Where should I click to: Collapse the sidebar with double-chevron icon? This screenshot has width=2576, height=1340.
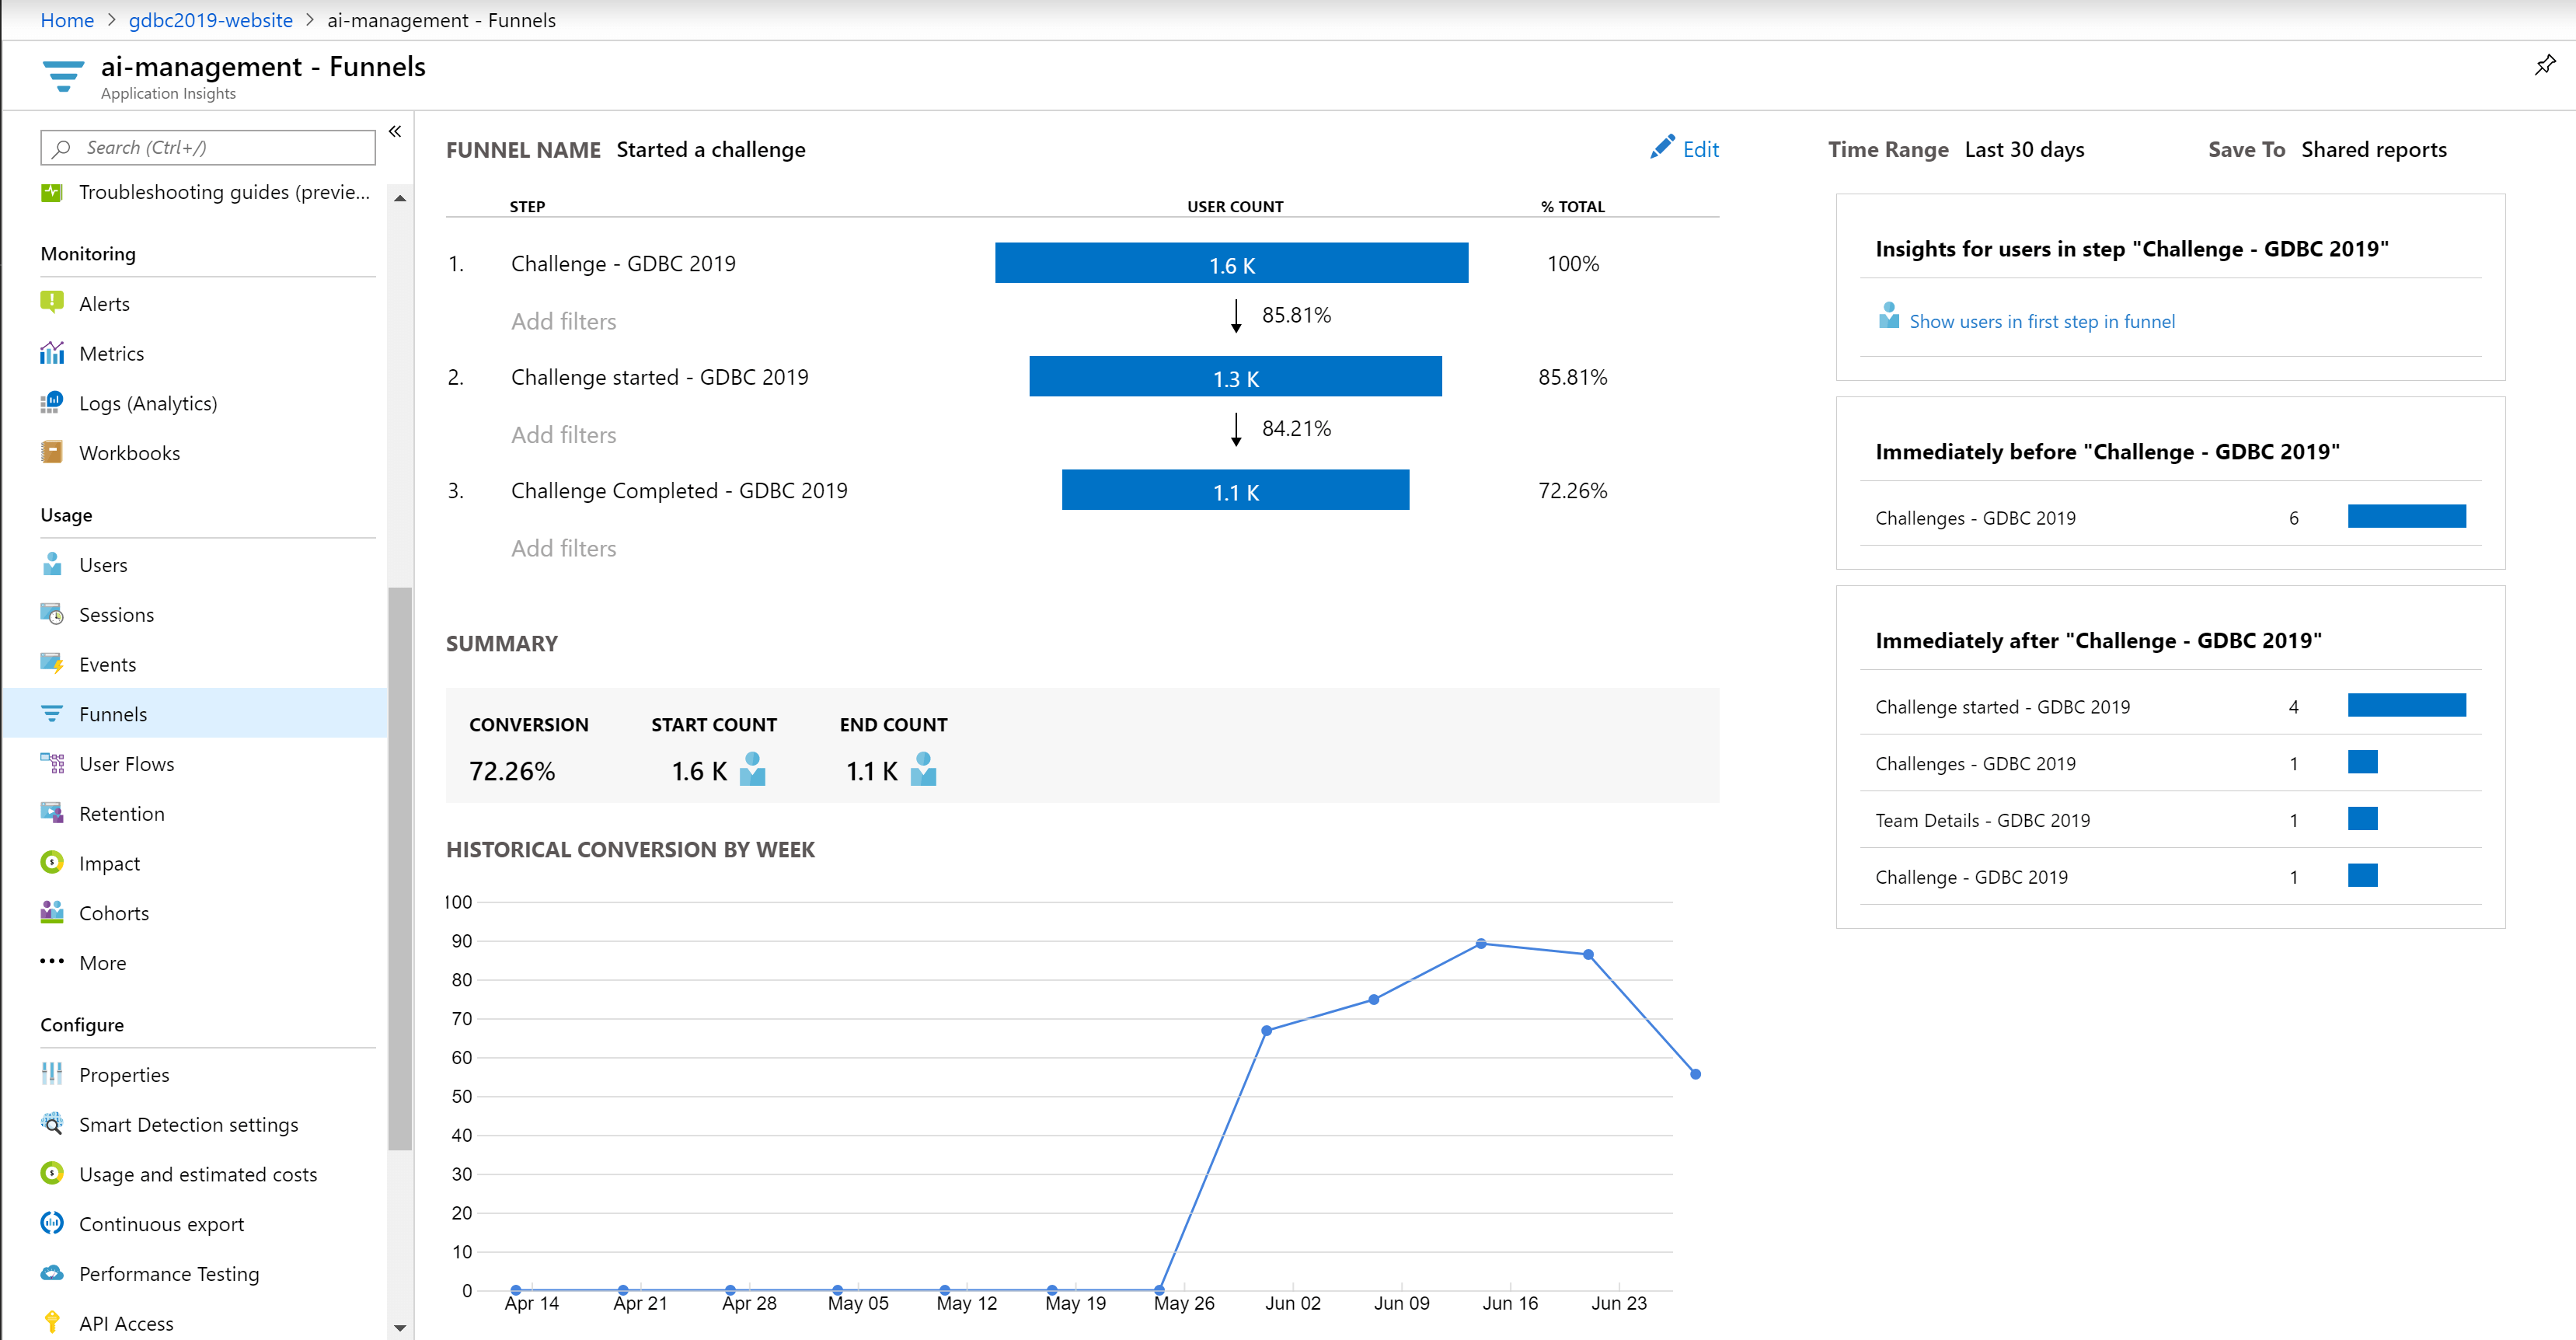(x=395, y=132)
